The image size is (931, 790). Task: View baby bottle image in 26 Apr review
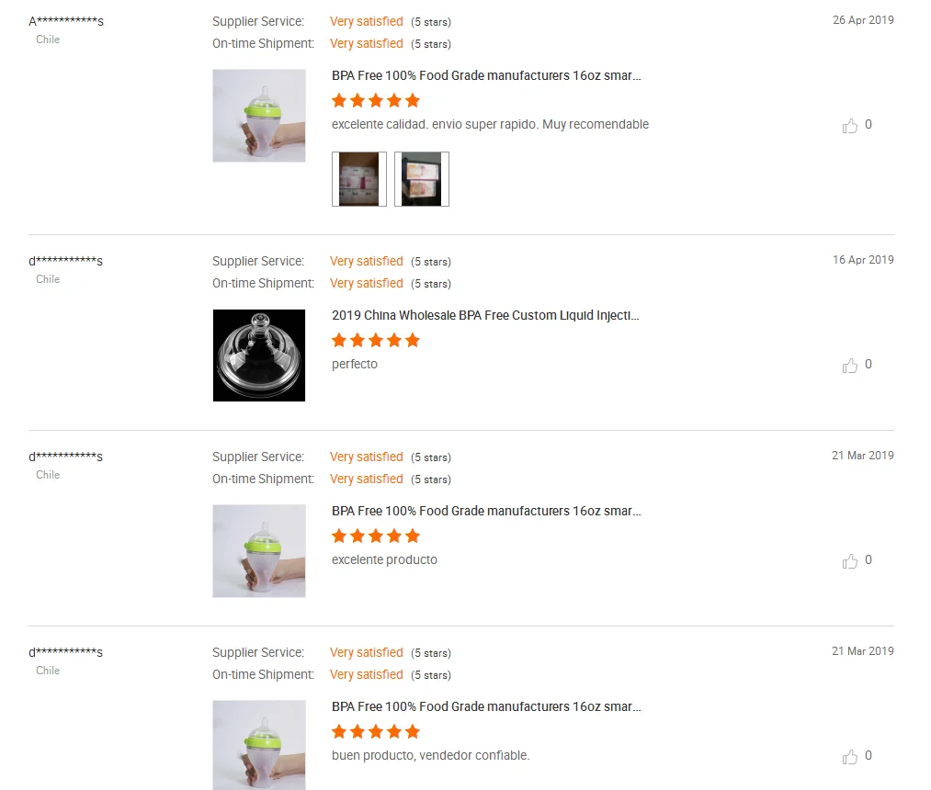click(x=259, y=116)
